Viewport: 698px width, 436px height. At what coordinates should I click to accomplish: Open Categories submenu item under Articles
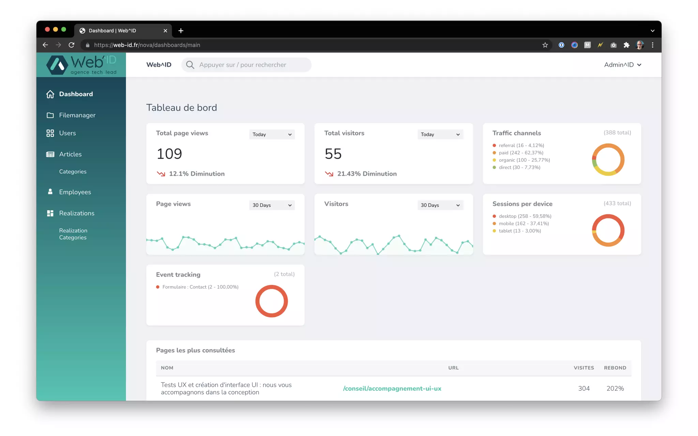coord(73,172)
